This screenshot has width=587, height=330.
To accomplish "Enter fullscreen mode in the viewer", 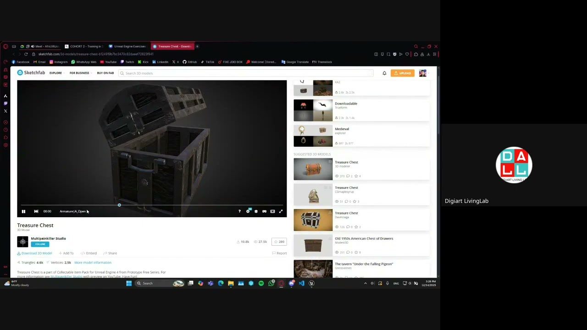I will tap(281, 211).
